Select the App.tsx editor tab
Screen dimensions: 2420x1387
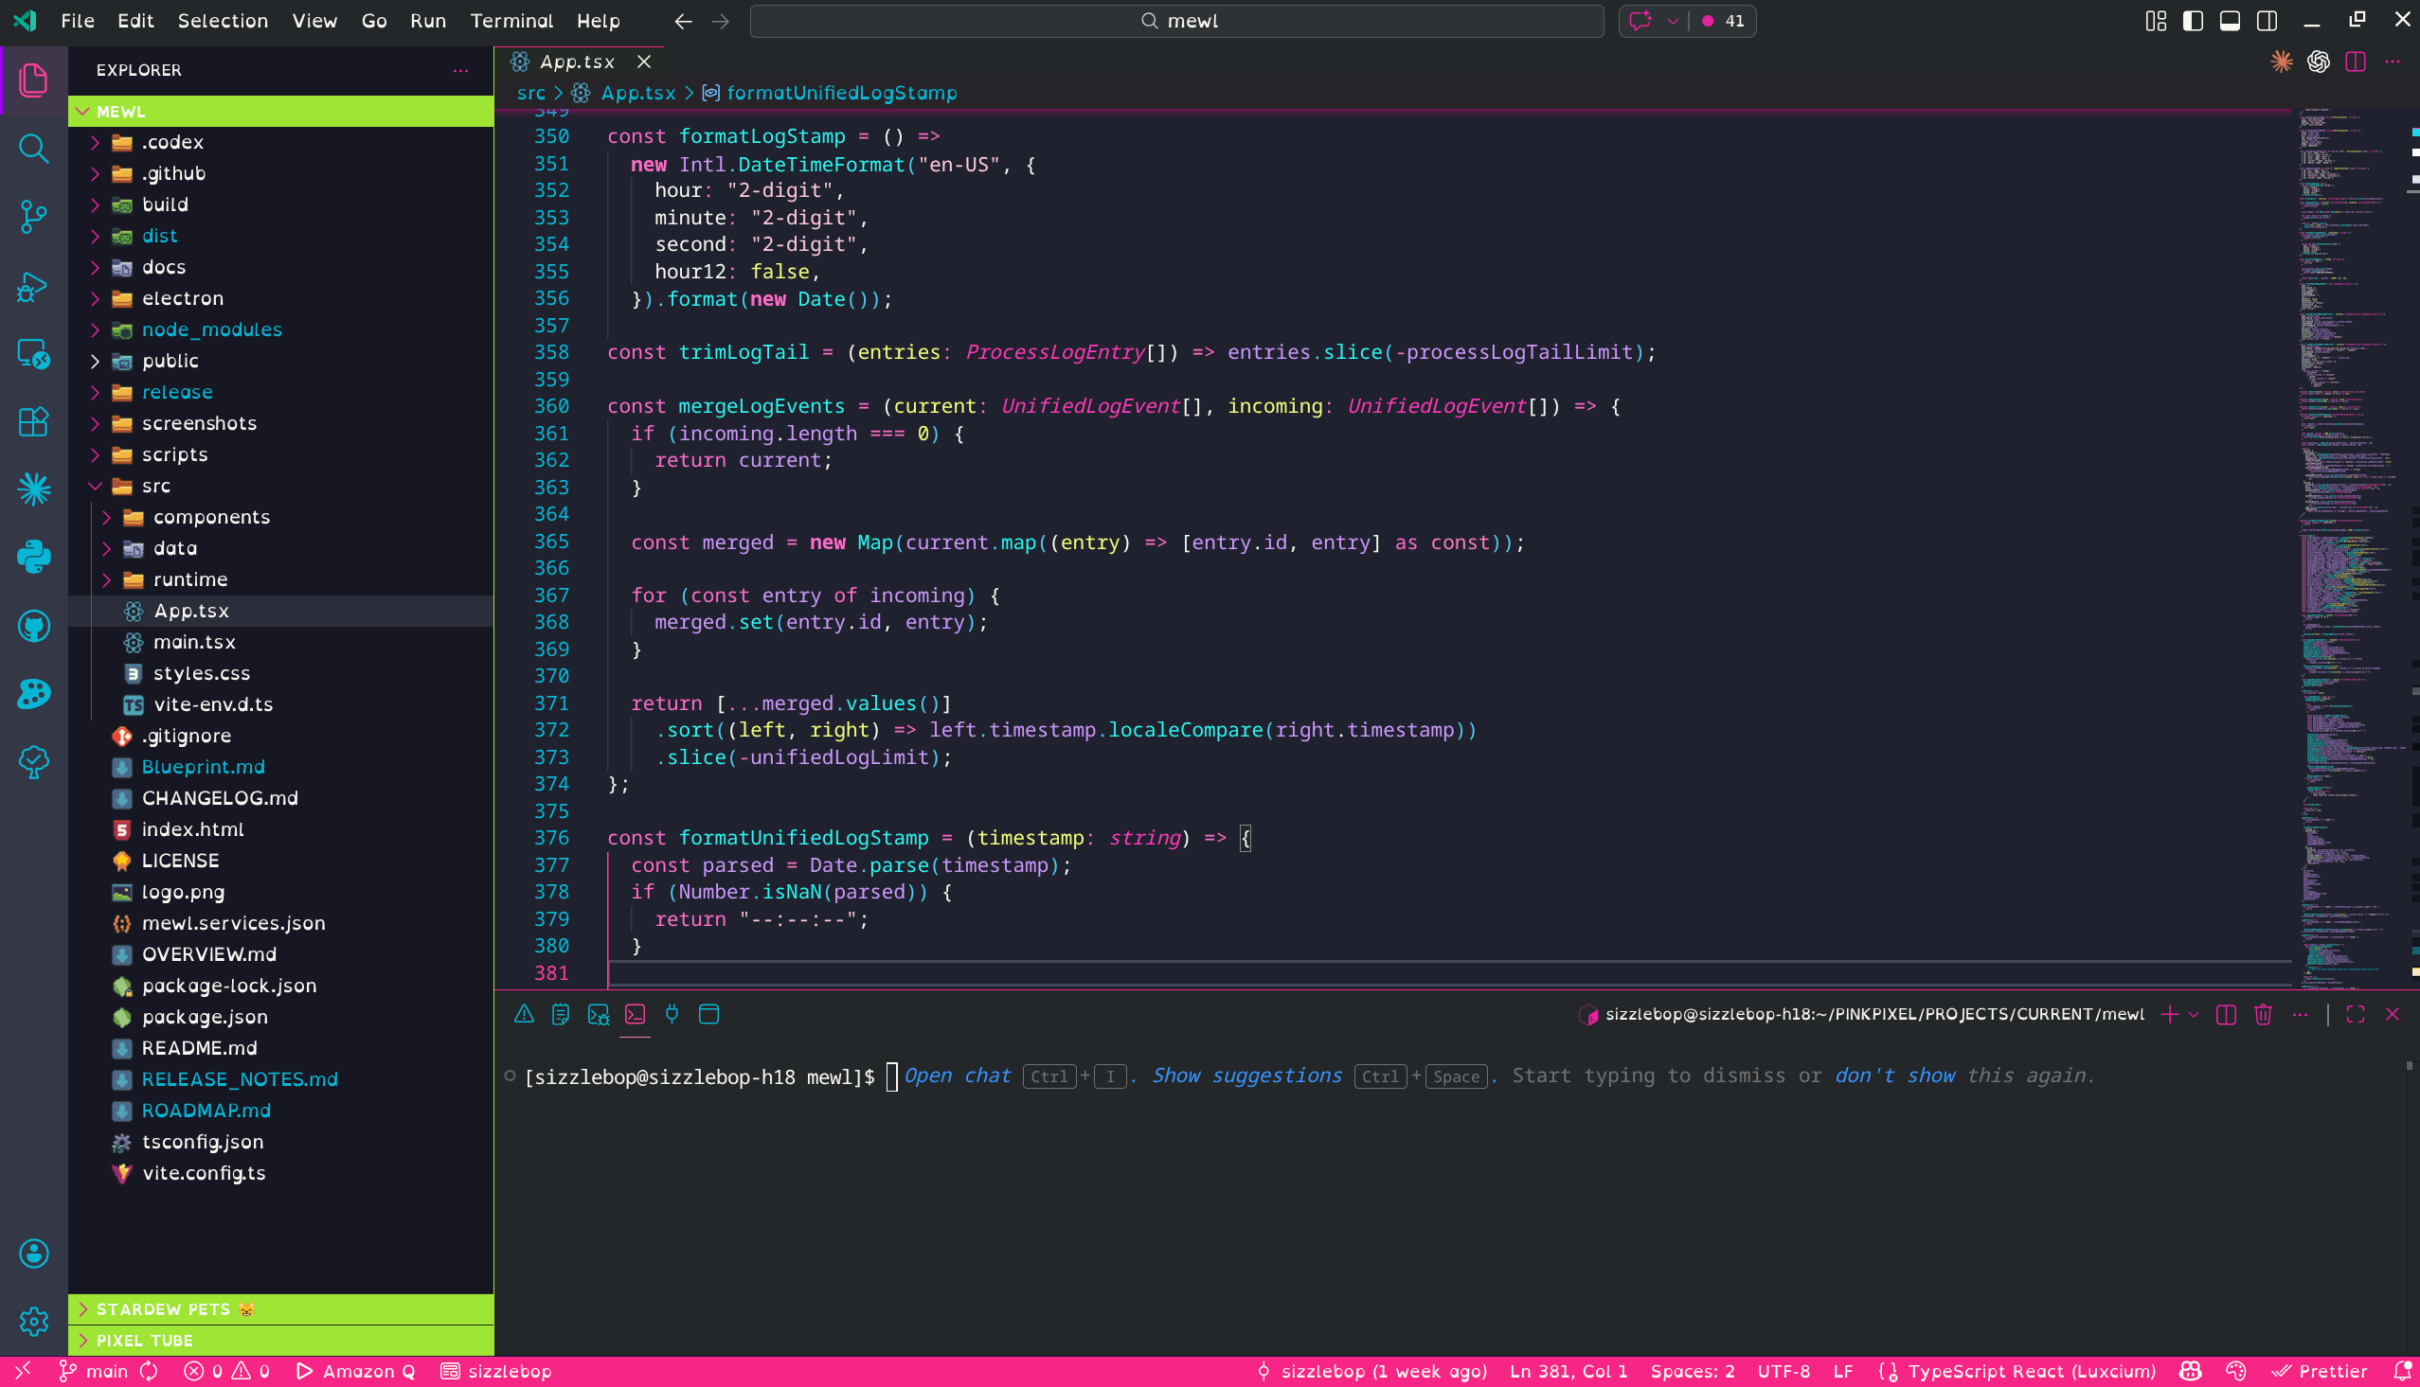click(576, 62)
